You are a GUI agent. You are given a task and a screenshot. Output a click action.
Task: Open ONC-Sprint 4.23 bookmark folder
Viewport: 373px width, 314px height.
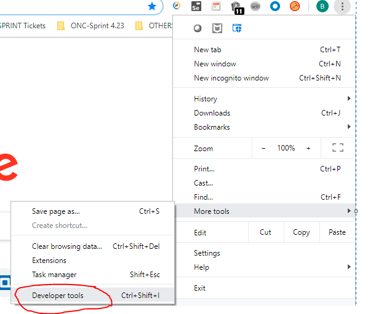[x=90, y=26]
